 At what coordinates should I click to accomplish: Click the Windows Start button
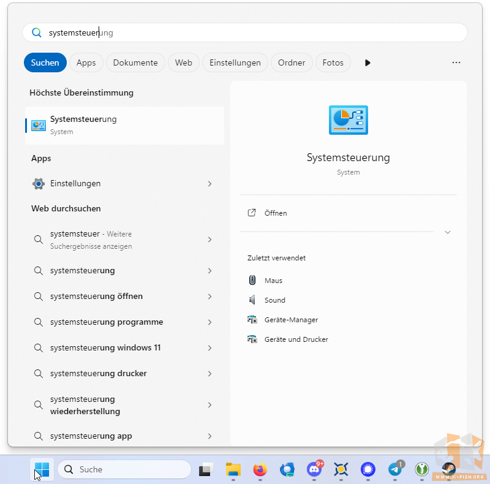point(42,469)
